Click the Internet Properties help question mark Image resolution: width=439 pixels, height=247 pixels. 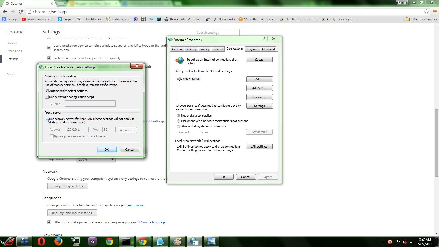(264, 38)
